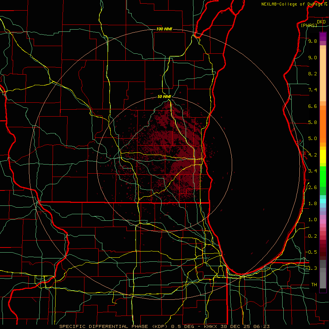Screen dimensions: 329x329
Task: Click the [PHAS] units label
Action: pyautogui.click(x=309, y=25)
